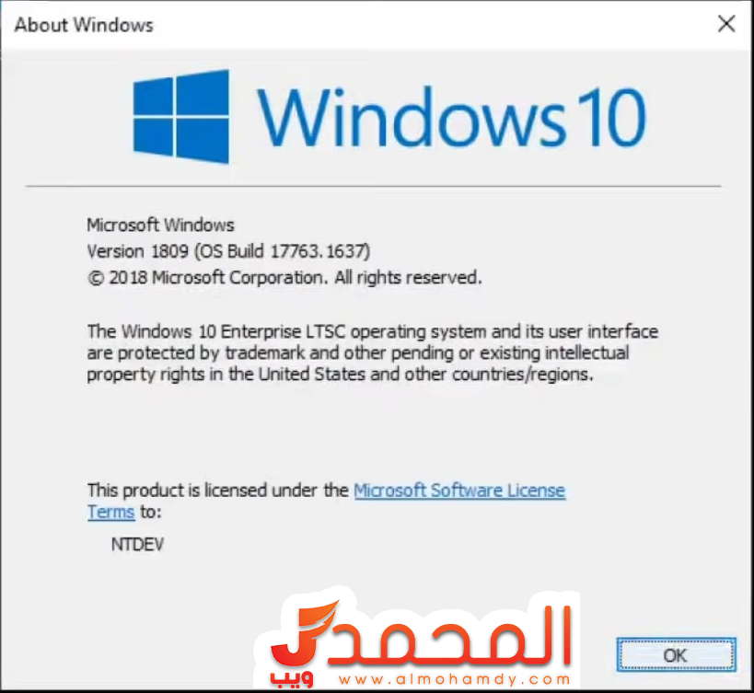754x693 pixels.
Task: Click the large 10 numeral in banner
Action: point(611,117)
